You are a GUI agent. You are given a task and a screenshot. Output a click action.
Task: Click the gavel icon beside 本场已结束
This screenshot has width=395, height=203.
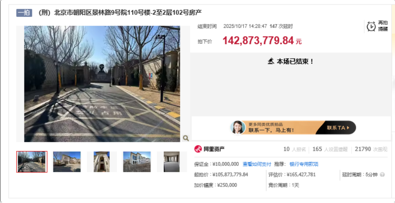[x=271, y=61]
